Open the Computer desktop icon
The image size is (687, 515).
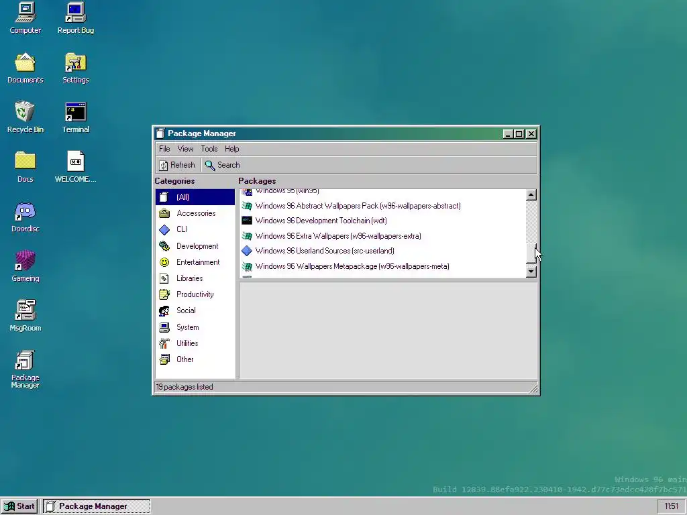(25, 18)
